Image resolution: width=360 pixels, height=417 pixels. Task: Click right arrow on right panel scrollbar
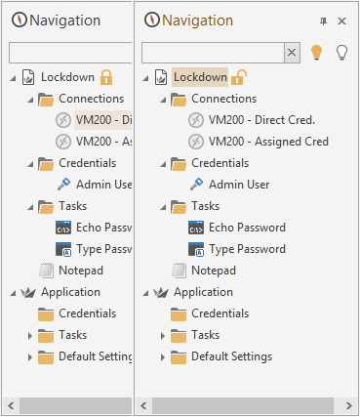pyautogui.click(x=349, y=405)
